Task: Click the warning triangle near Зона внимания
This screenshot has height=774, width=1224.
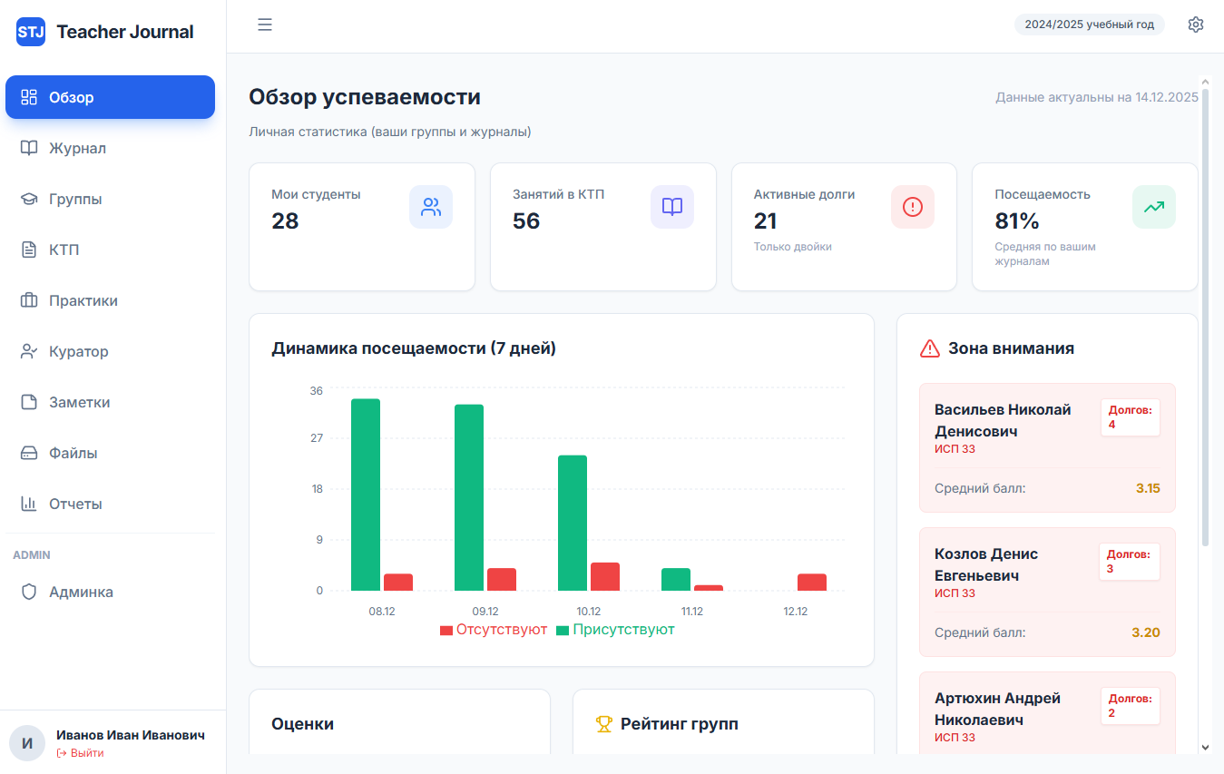Action: pos(930,348)
